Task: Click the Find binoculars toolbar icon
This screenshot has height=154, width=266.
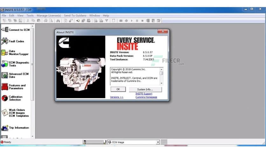Action: [58, 21]
